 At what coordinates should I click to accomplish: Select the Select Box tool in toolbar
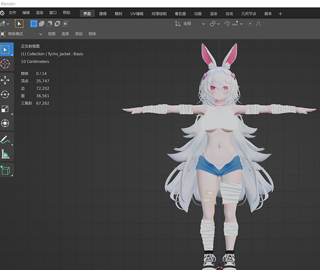pos(7,49)
